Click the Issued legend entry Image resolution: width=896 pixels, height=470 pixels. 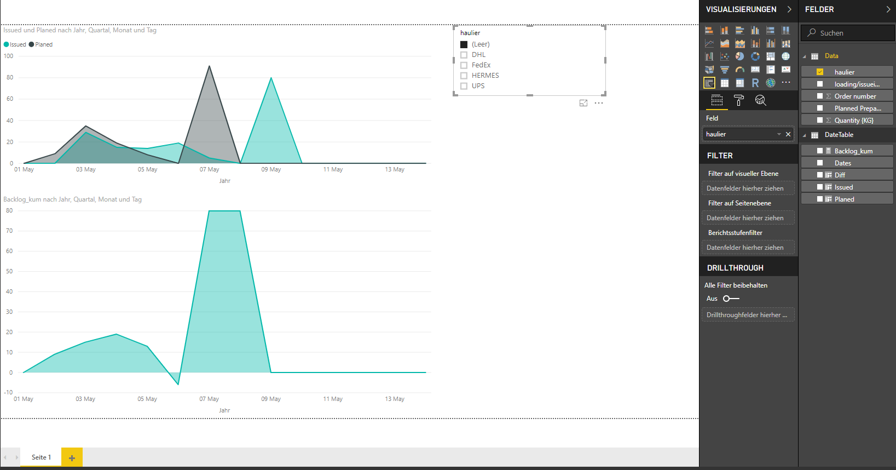[x=15, y=44]
